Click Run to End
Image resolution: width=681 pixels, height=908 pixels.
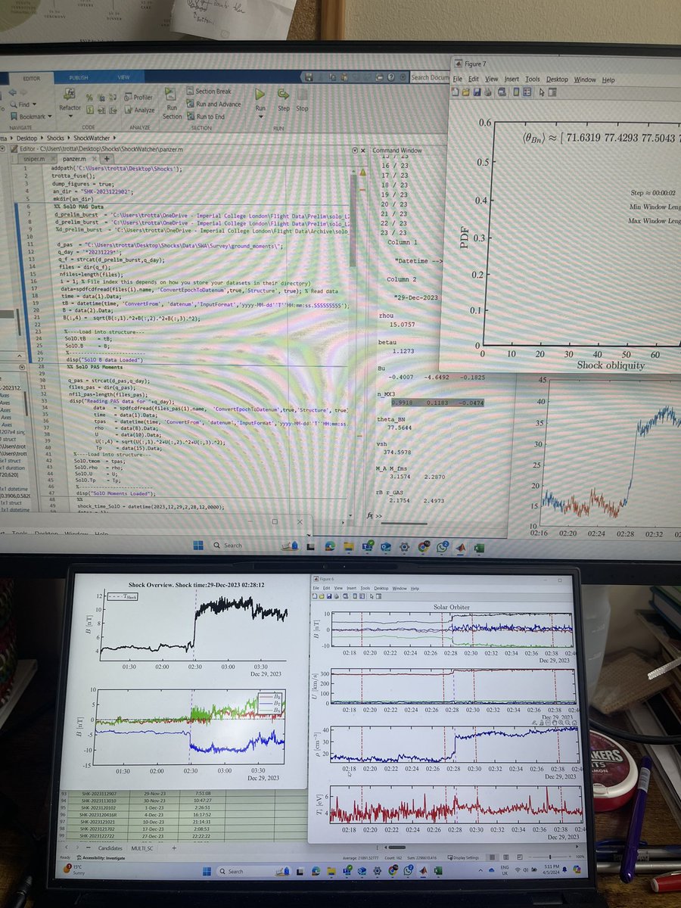tap(205, 117)
